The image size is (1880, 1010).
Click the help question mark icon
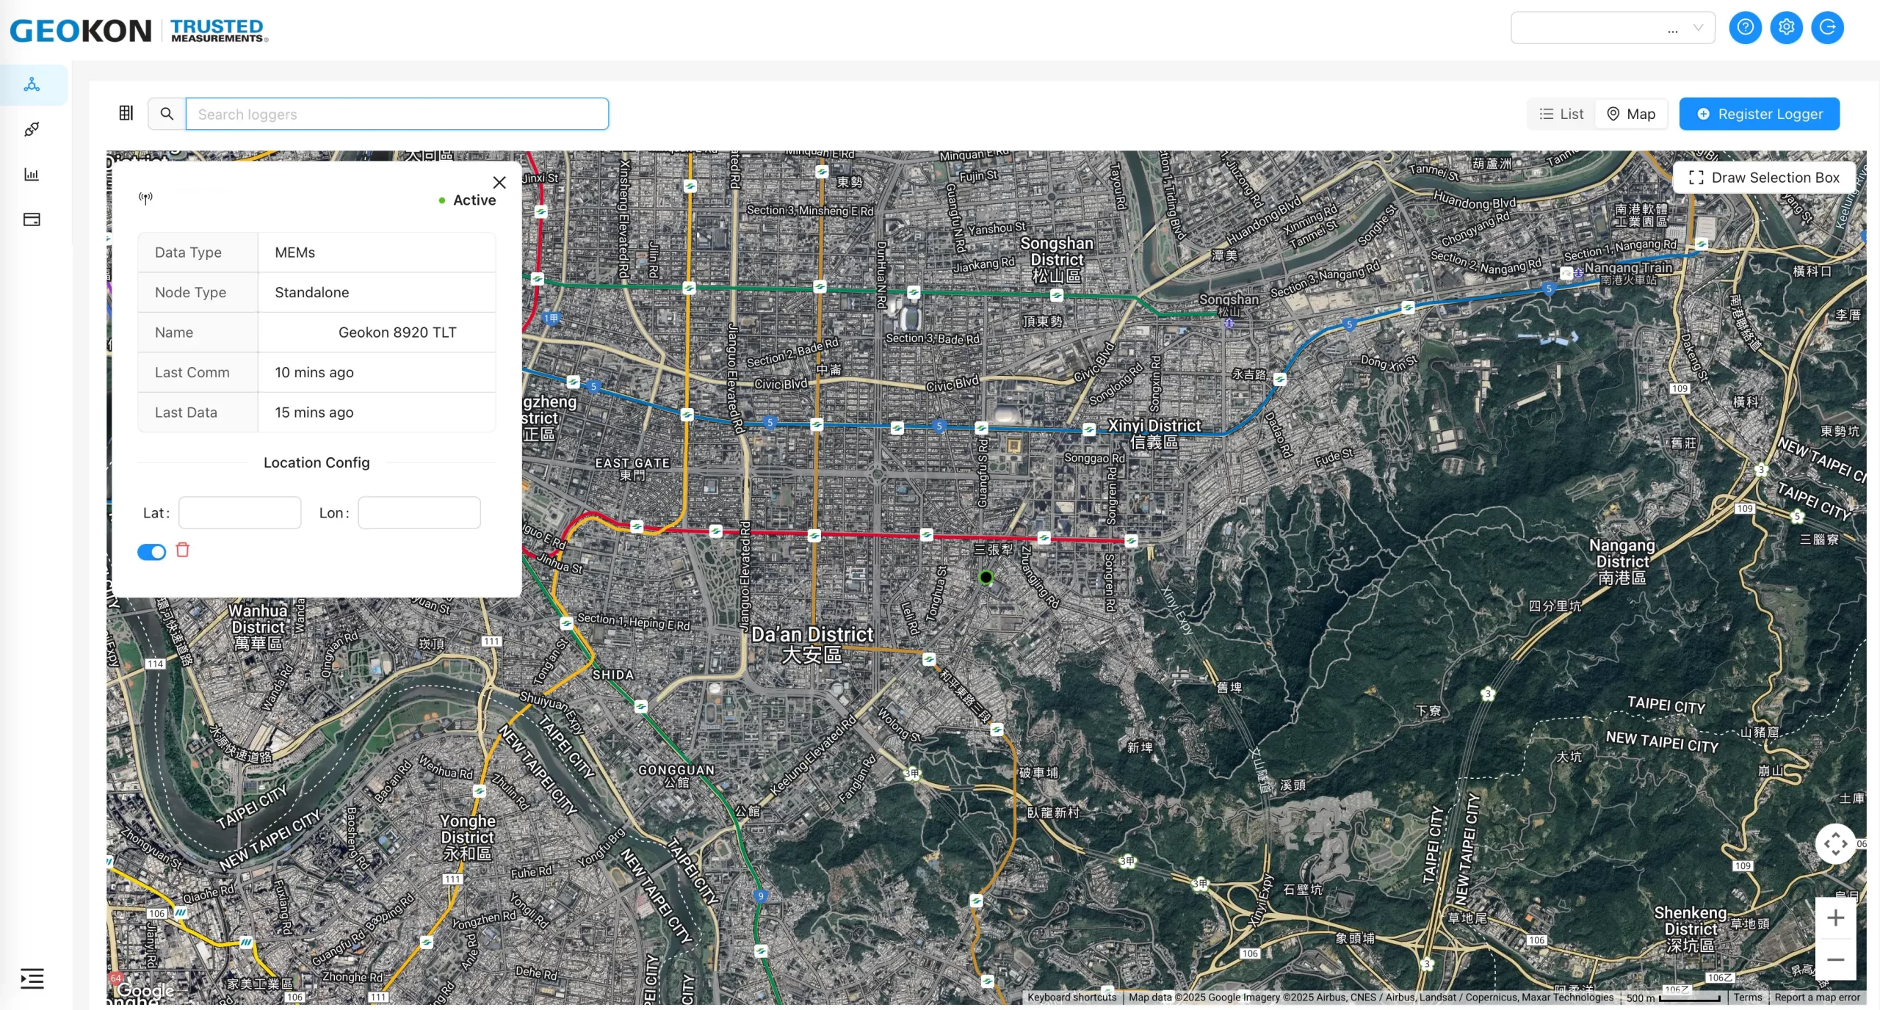(1745, 28)
